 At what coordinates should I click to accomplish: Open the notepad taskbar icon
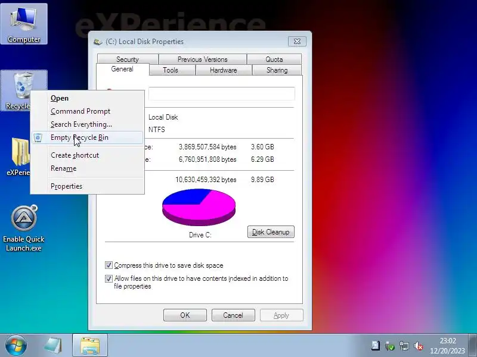[x=53, y=345]
